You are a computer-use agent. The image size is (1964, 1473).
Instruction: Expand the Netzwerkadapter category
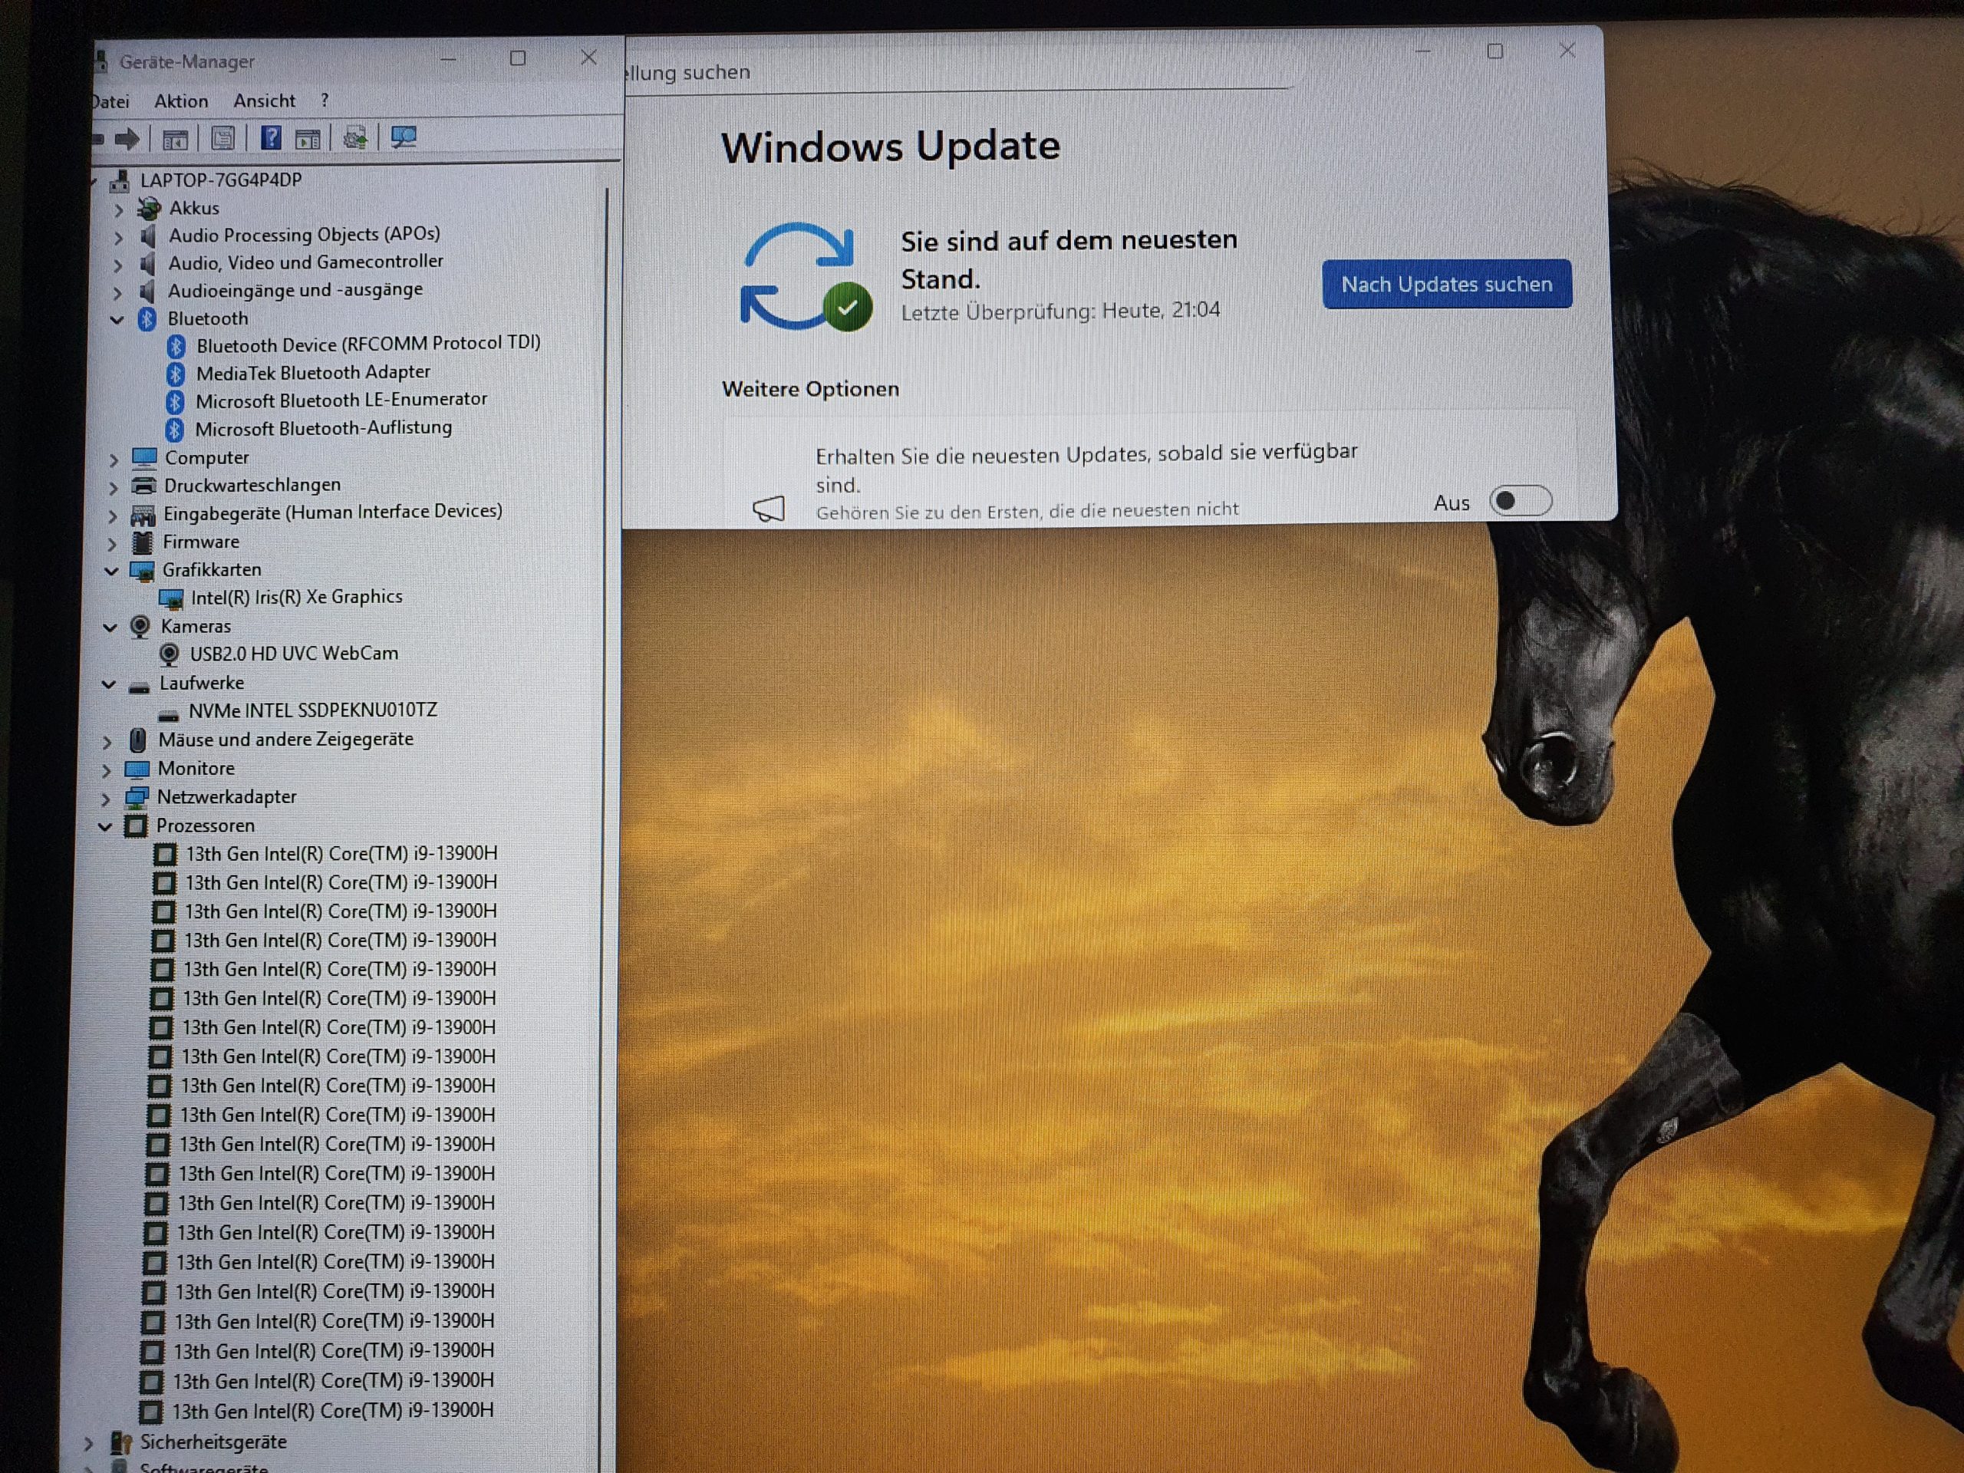point(106,799)
